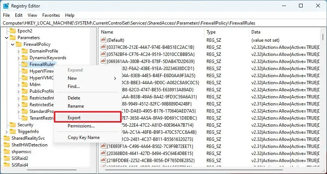The image size is (327, 174).
Task: Open the File menu
Action: tap(6, 15)
